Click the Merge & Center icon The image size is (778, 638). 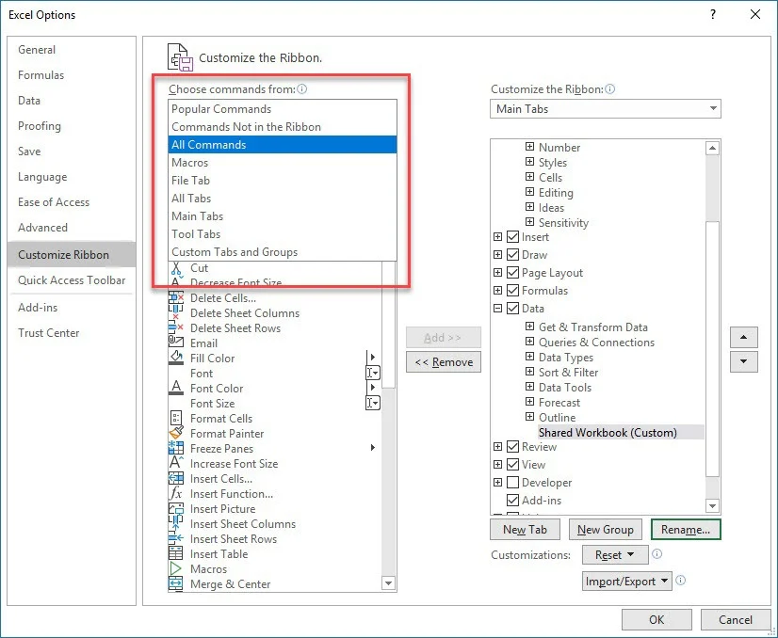pyautogui.click(x=176, y=584)
